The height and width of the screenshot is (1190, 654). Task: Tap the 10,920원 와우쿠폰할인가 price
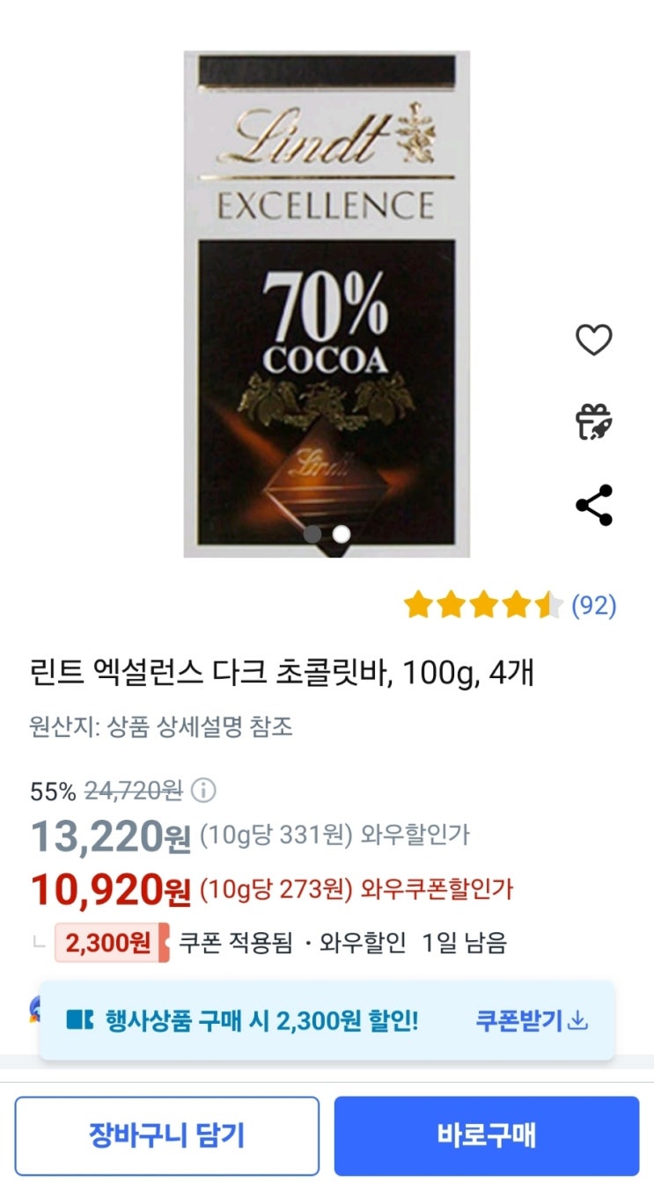pos(272,889)
